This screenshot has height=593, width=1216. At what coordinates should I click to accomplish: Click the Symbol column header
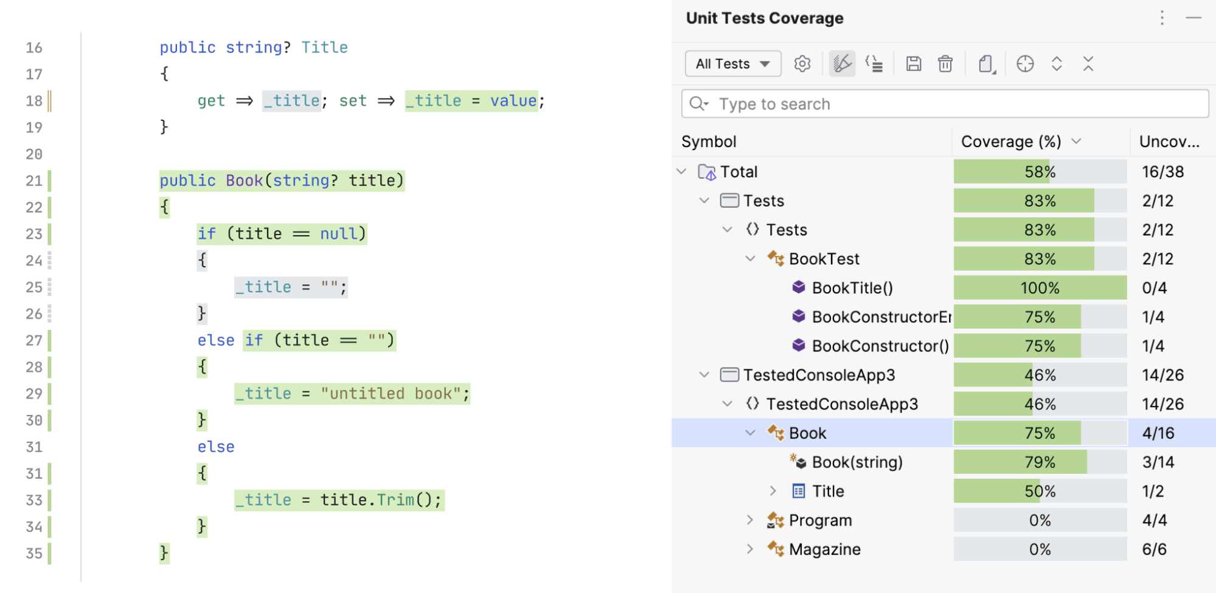point(709,142)
